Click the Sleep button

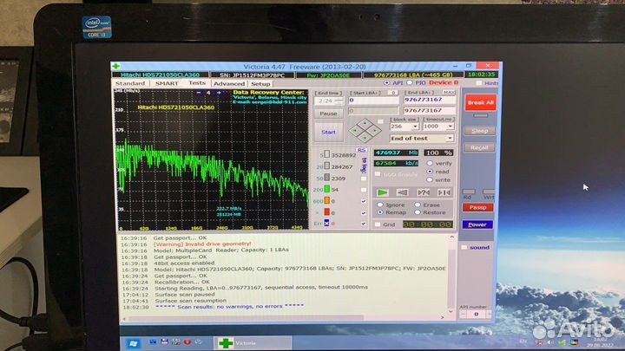click(479, 131)
